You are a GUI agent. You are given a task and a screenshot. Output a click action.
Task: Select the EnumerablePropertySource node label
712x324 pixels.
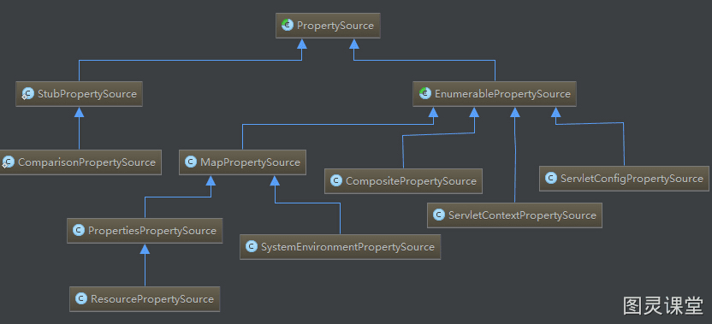502,94
